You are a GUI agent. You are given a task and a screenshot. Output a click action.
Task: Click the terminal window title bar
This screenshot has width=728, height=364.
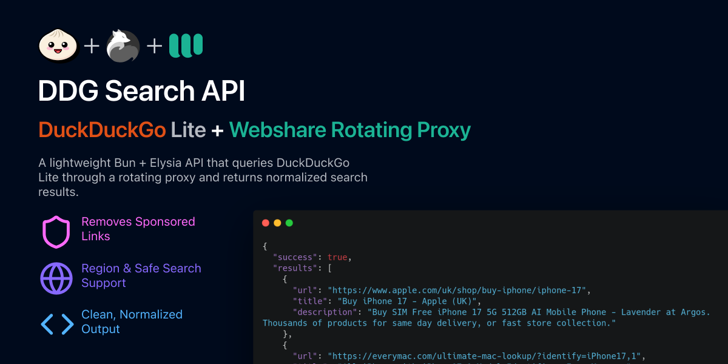pyautogui.click(x=485, y=223)
